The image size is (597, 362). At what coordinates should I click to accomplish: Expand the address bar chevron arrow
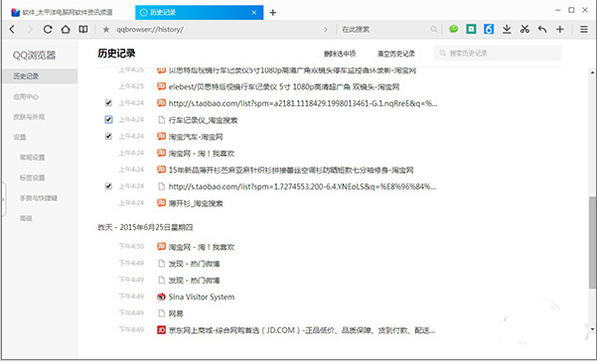(x=326, y=30)
